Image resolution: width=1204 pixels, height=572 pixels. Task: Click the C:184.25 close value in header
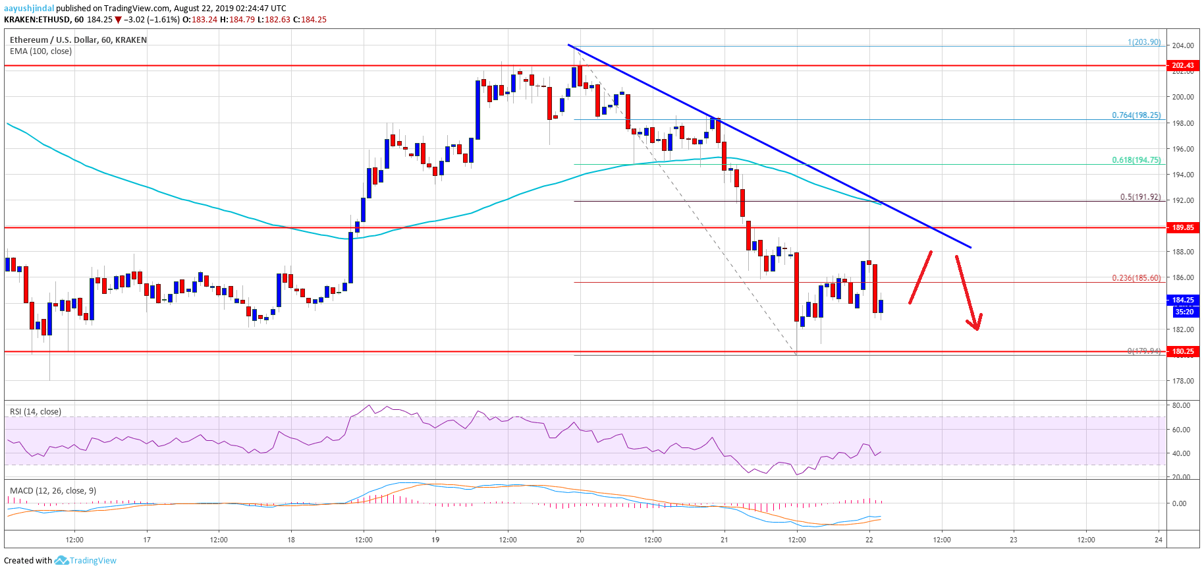310,20
